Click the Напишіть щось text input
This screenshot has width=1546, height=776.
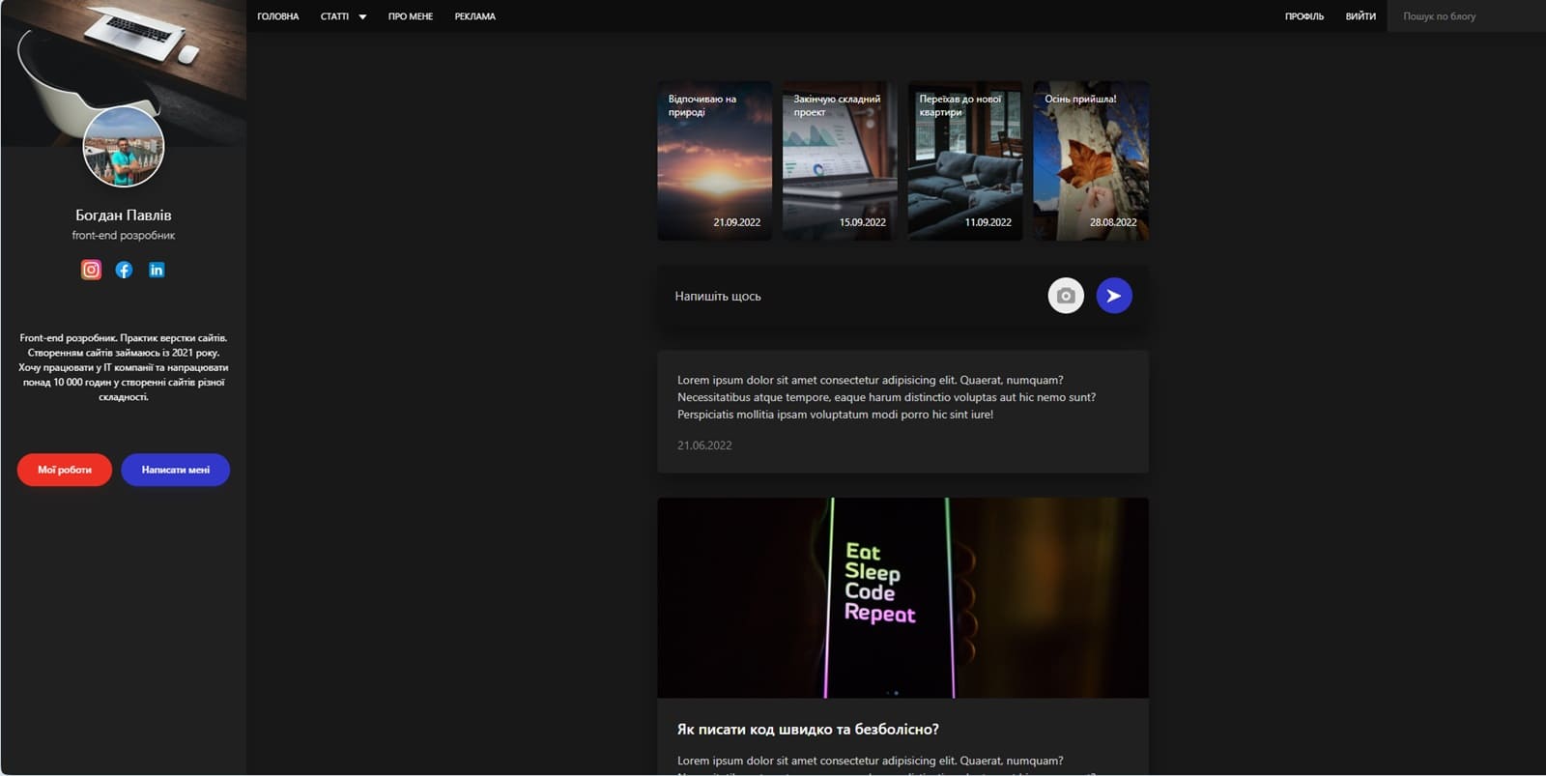850,296
